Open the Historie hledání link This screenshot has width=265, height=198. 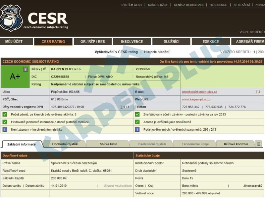(x=157, y=52)
